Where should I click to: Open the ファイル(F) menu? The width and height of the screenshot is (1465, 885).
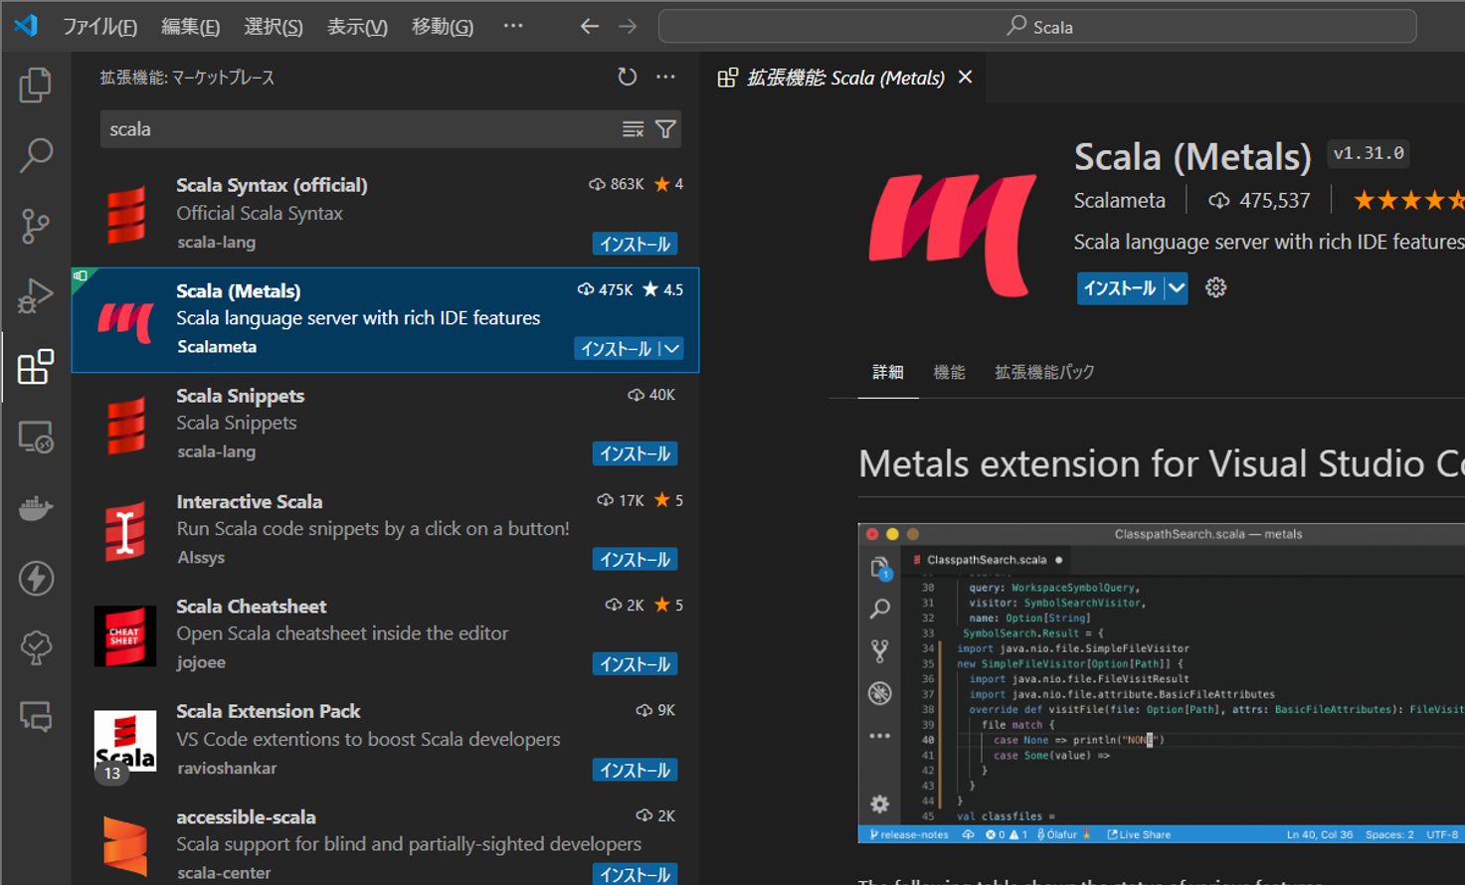[x=99, y=27]
